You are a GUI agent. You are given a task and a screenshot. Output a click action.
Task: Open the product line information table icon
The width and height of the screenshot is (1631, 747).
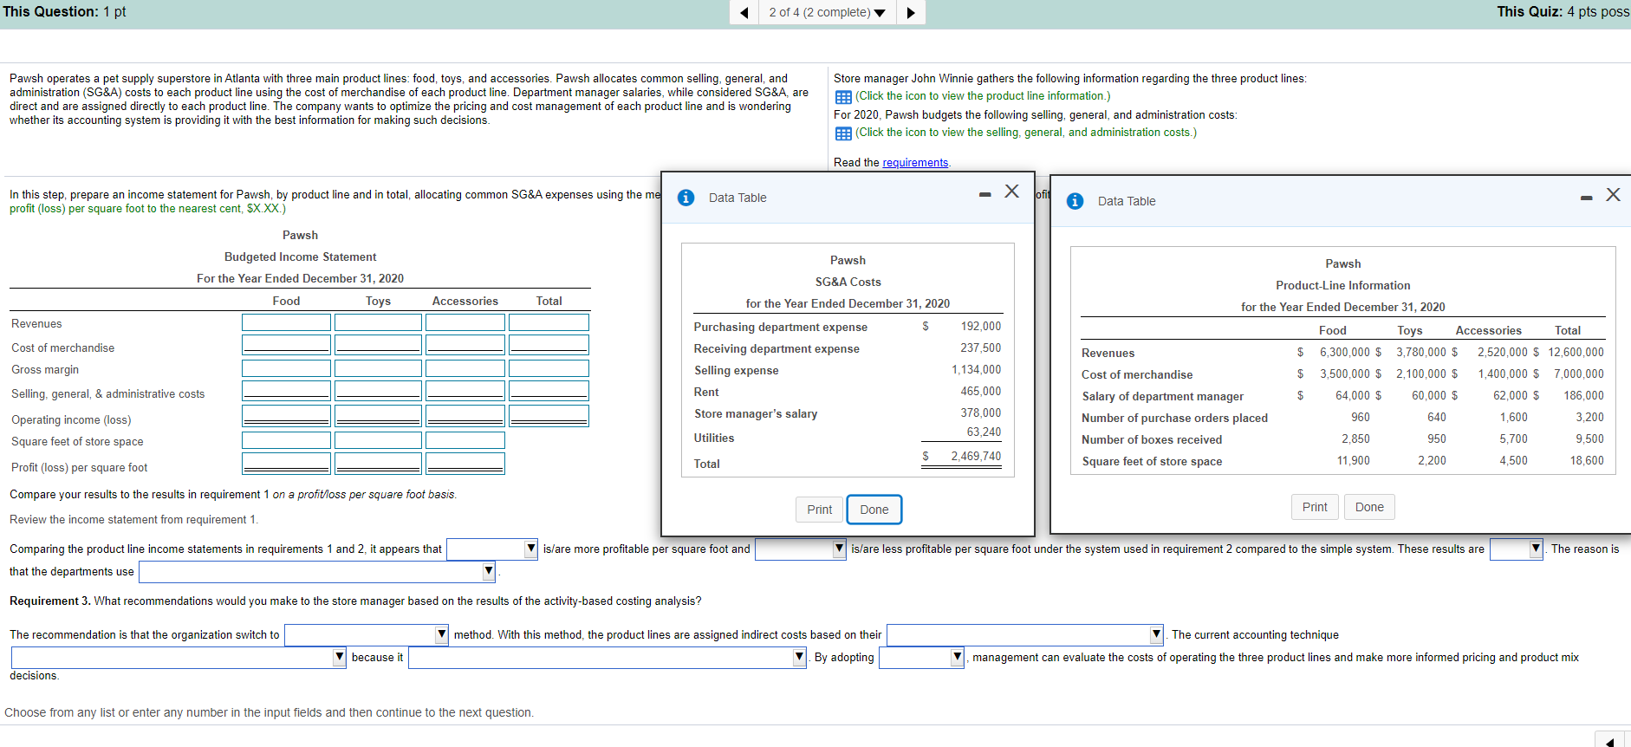point(843,97)
